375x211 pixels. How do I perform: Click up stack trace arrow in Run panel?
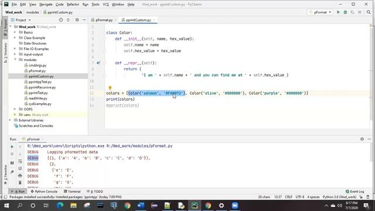click(x=20, y=147)
